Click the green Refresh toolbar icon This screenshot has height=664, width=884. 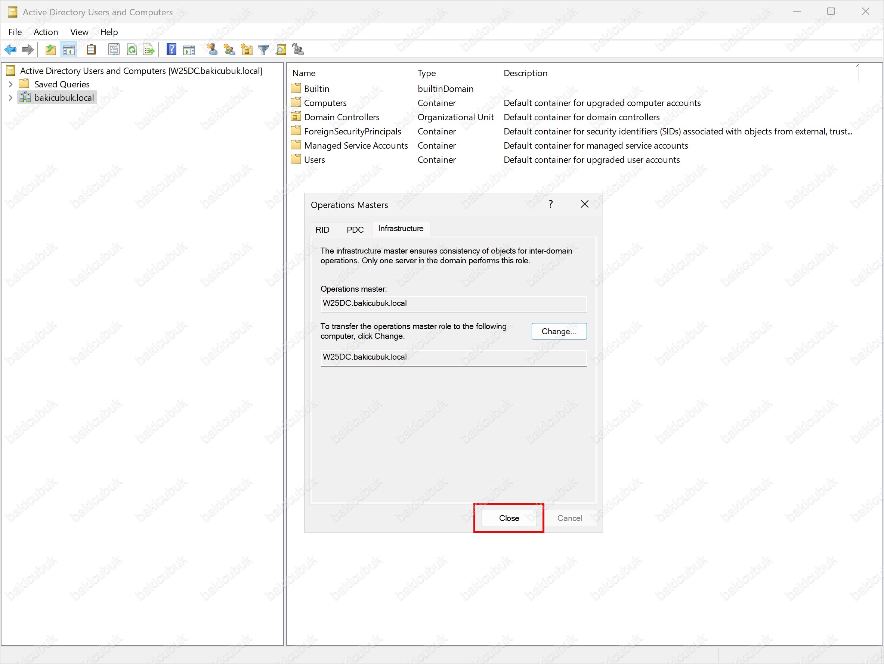pos(132,50)
